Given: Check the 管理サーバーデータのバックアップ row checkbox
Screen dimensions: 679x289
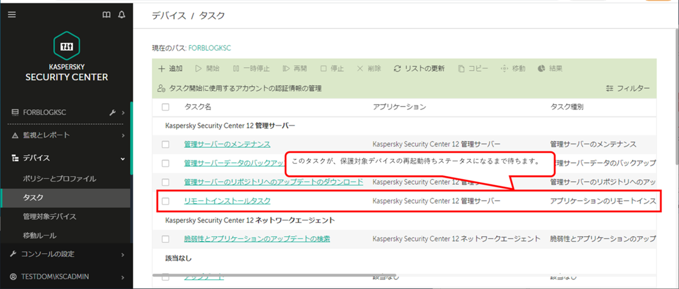Looking at the screenshot, I should (165, 163).
